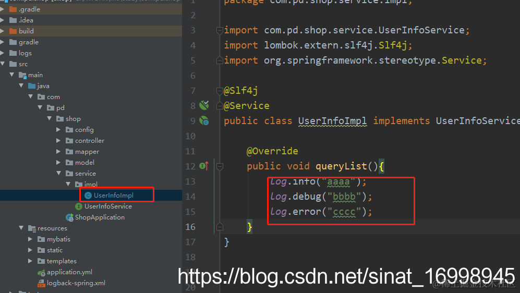The width and height of the screenshot is (520, 293).
Task: Expand the model package arrow
Action: point(58,163)
